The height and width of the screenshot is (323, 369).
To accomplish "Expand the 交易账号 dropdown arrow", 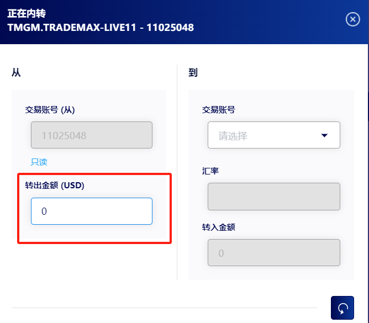I will tap(324, 135).
